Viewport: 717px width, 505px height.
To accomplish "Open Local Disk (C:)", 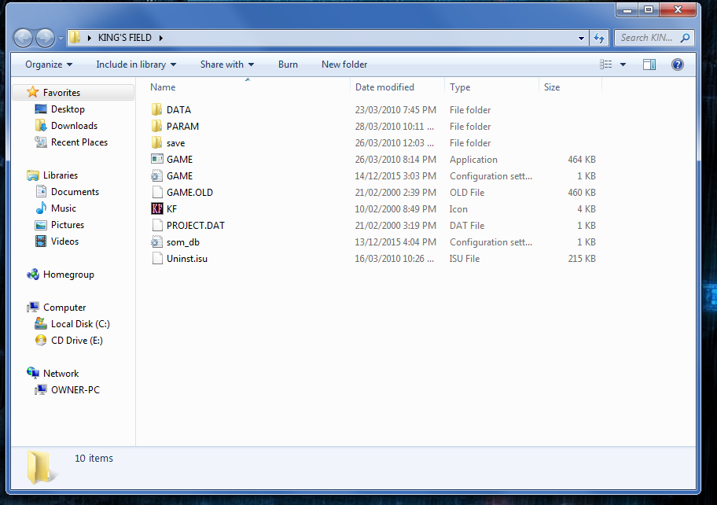I will pos(80,324).
